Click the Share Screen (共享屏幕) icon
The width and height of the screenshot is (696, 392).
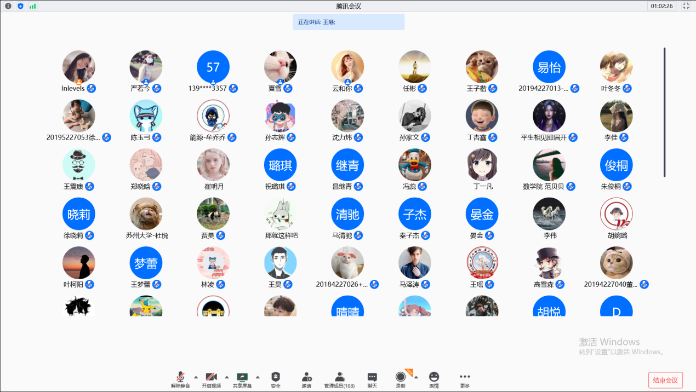[x=242, y=377]
